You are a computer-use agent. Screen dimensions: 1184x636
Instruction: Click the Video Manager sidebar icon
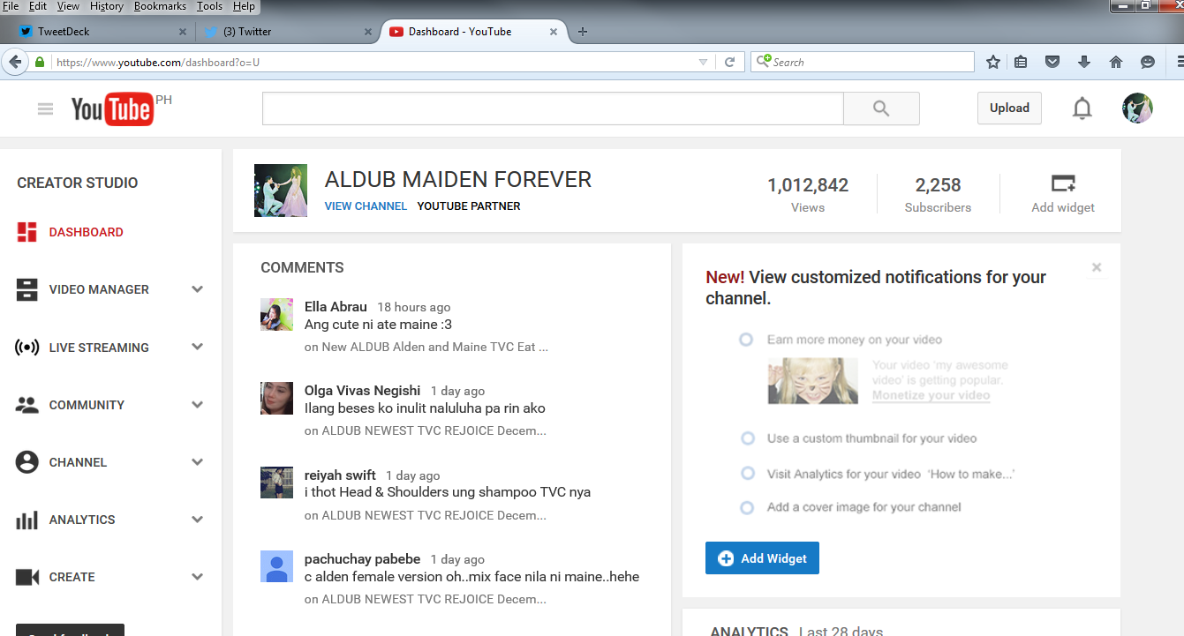[27, 289]
